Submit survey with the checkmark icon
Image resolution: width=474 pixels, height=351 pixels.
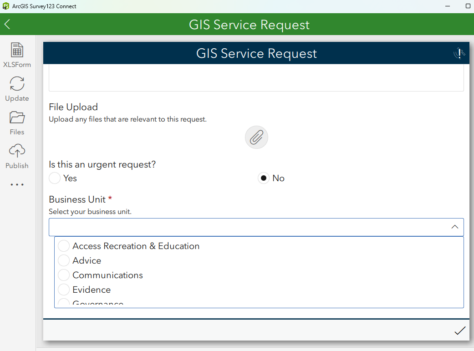coord(460,331)
